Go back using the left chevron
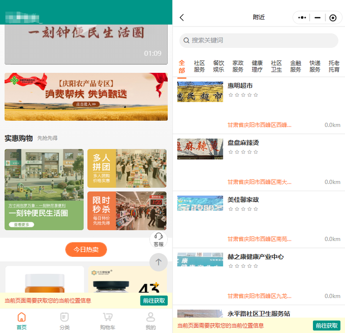This screenshot has height=333, width=345. [182, 18]
